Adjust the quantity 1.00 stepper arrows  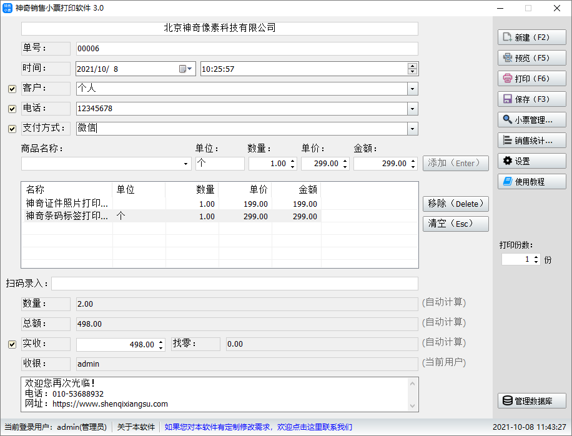point(293,164)
